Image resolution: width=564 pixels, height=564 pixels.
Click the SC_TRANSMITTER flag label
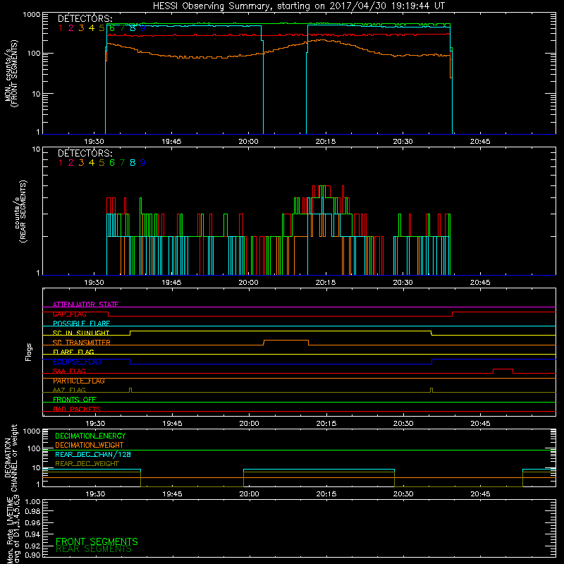[x=82, y=343]
